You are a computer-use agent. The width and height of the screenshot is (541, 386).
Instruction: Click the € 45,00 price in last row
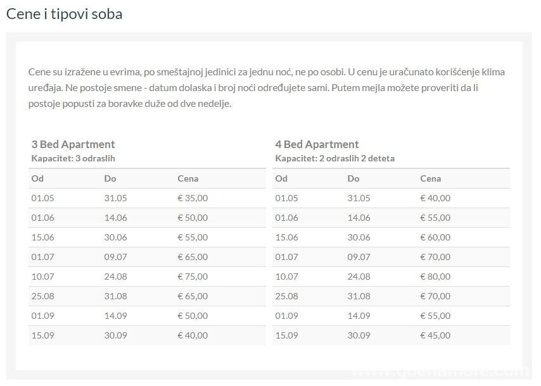coord(435,335)
